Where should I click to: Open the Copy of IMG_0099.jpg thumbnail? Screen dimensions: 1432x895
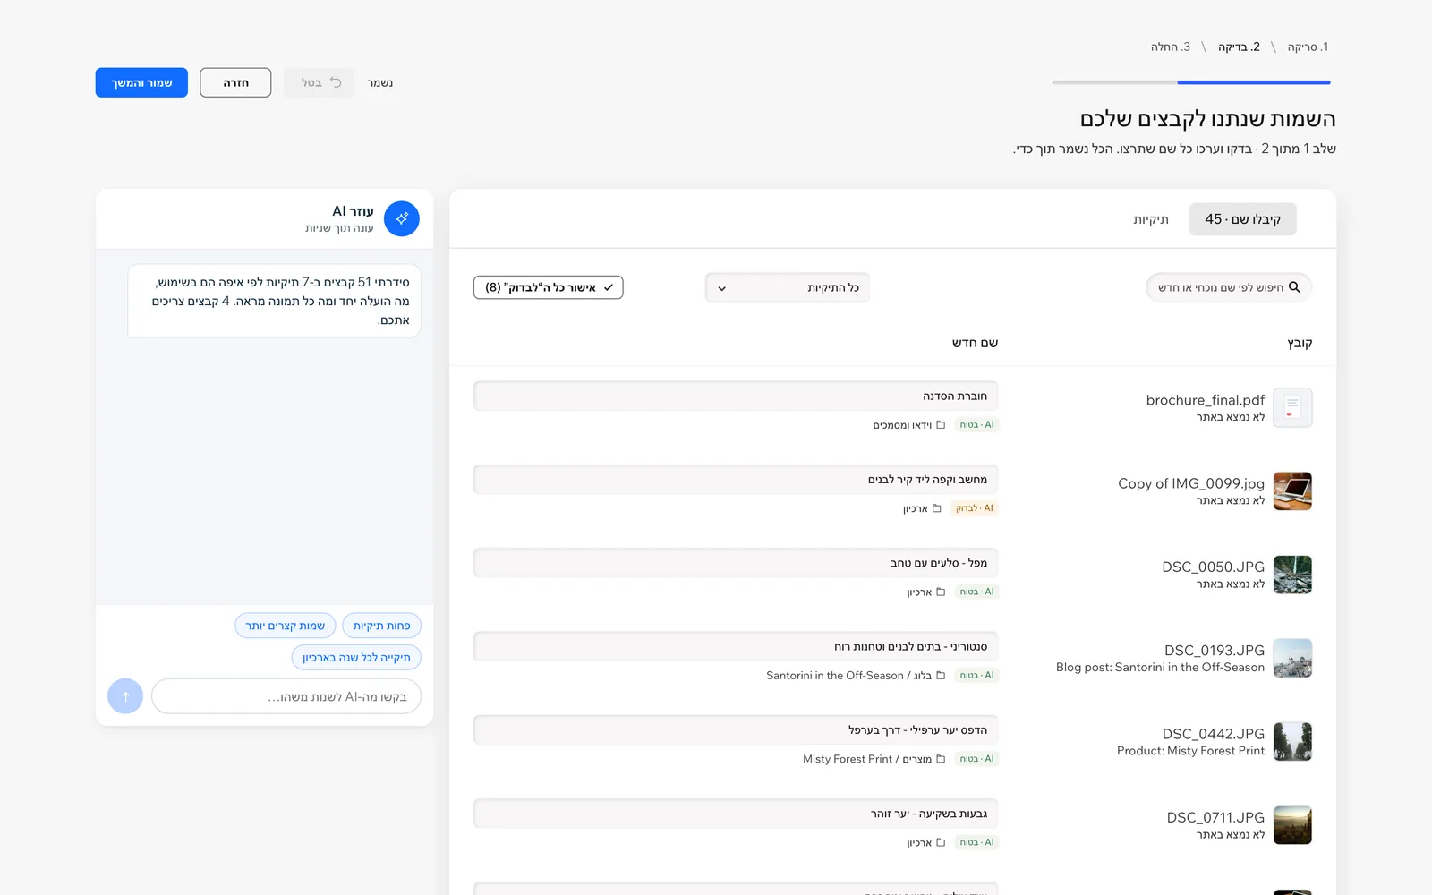click(x=1292, y=491)
